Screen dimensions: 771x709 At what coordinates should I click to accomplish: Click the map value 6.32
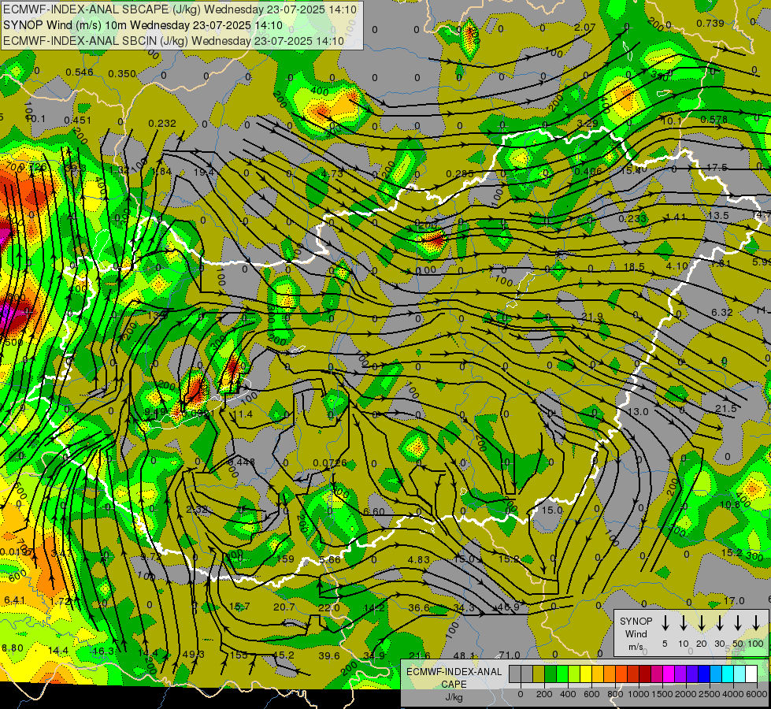click(722, 312)
